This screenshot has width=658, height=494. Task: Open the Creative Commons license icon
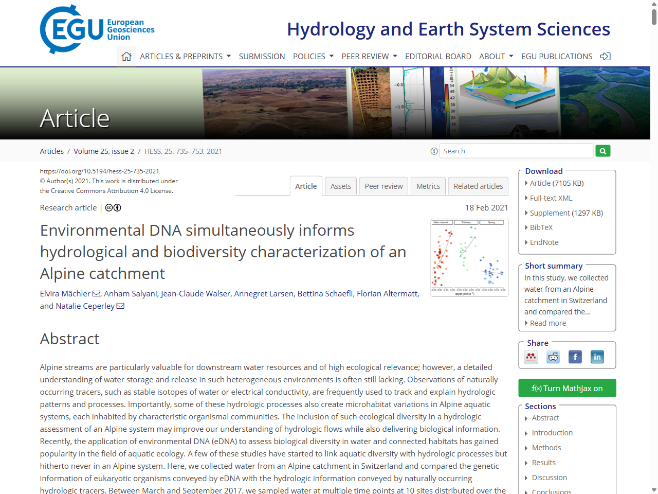(113, 208)
